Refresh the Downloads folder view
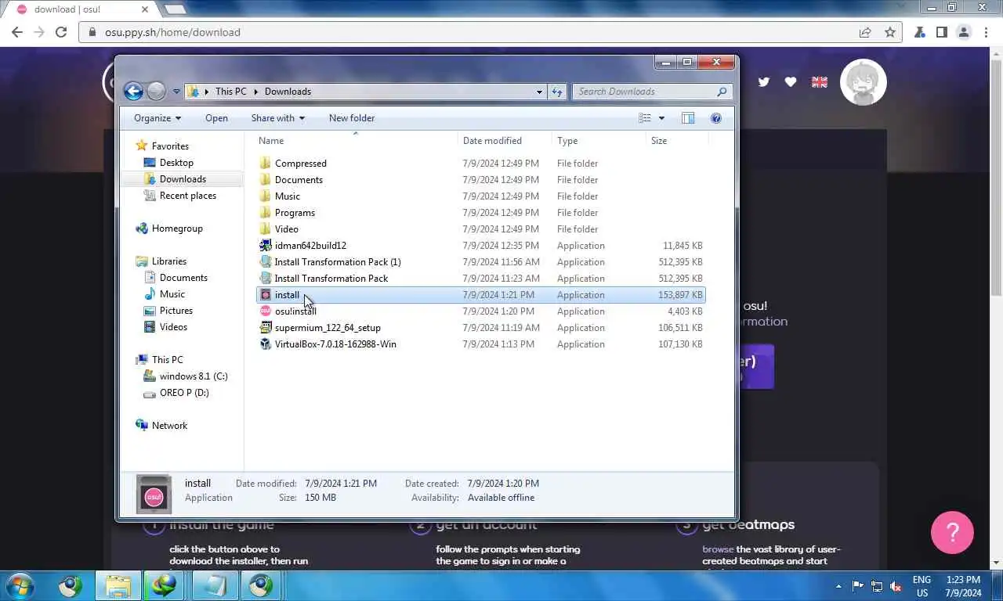The height and width of the screenshot is (601, 1003). [556, 92]
